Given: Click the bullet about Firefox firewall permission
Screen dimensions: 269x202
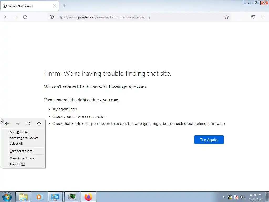Looking at the screenshot, I should point(138,124).
